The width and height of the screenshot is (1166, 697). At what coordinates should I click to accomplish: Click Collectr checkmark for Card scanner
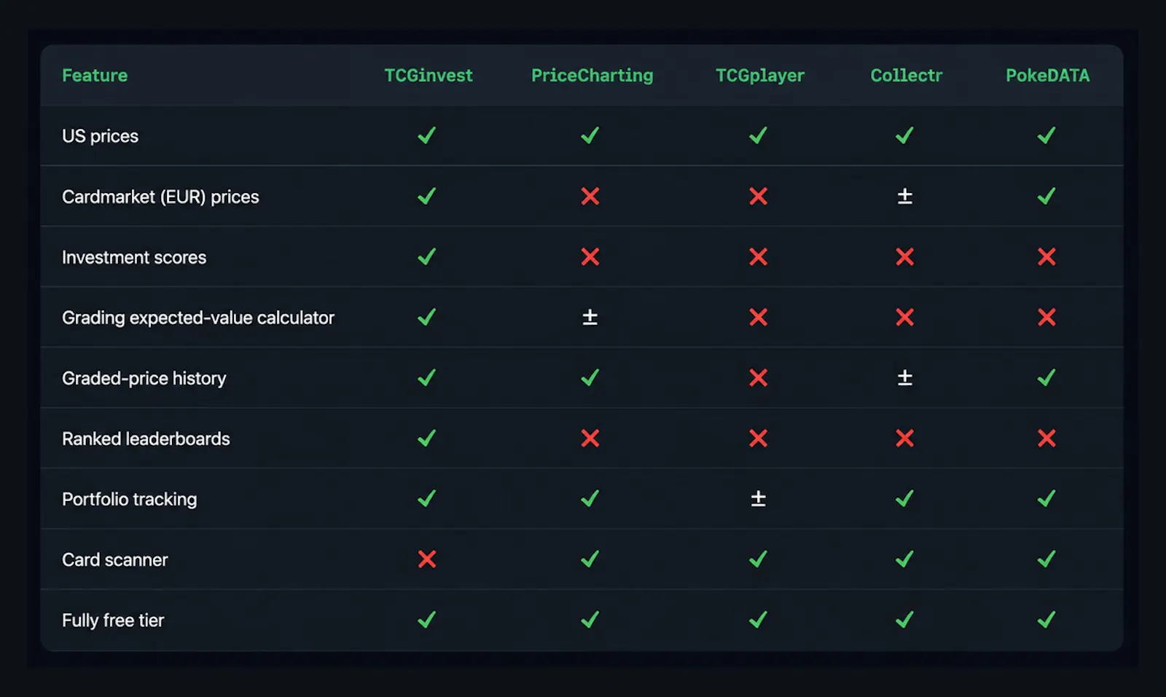click(x=905, y=559)
